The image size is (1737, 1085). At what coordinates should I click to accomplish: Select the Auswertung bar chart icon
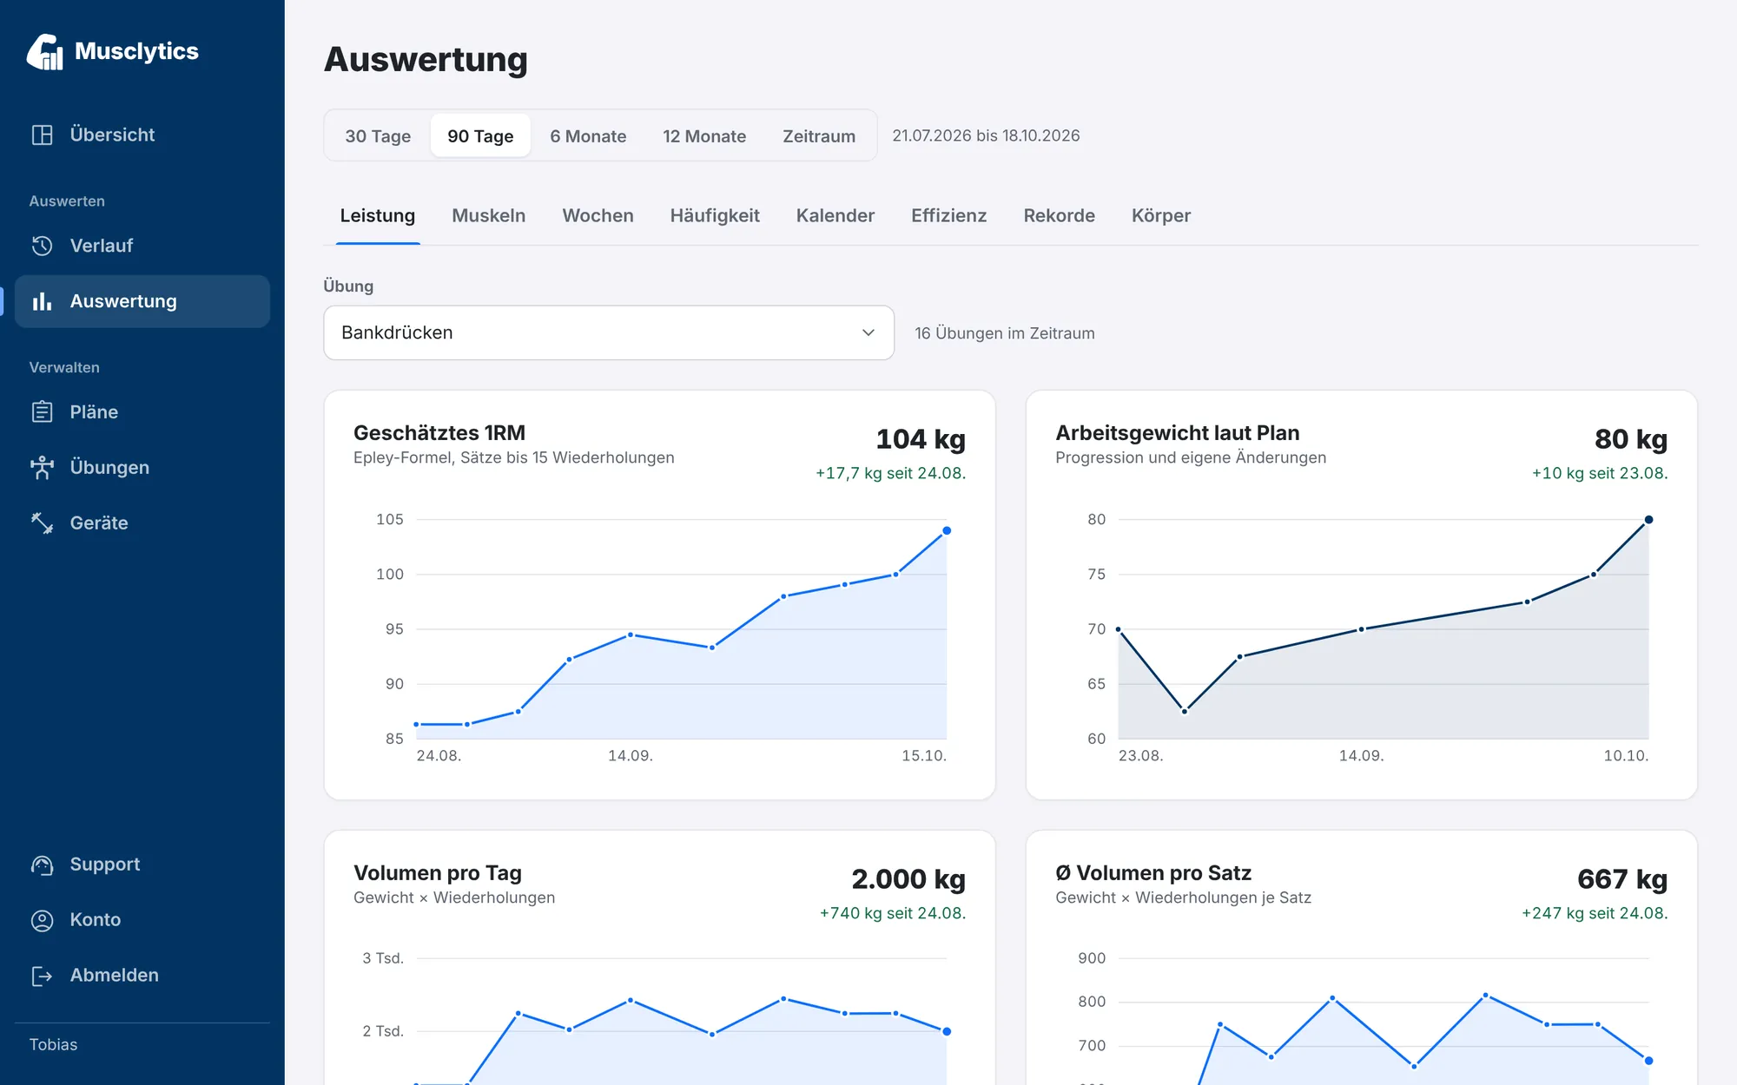[43, 301]
